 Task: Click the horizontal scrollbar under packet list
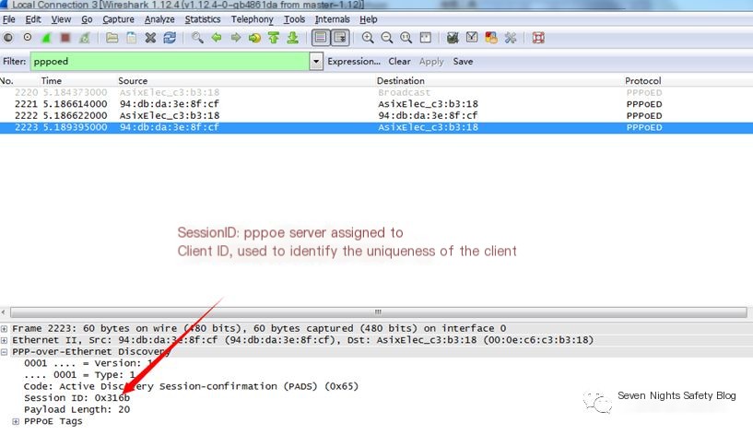[x=379, y=312]
